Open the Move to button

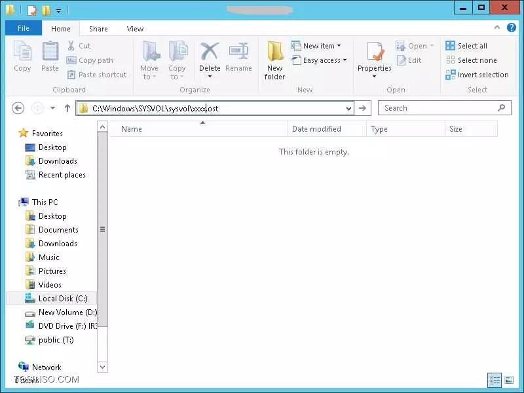tap(149, 60)
